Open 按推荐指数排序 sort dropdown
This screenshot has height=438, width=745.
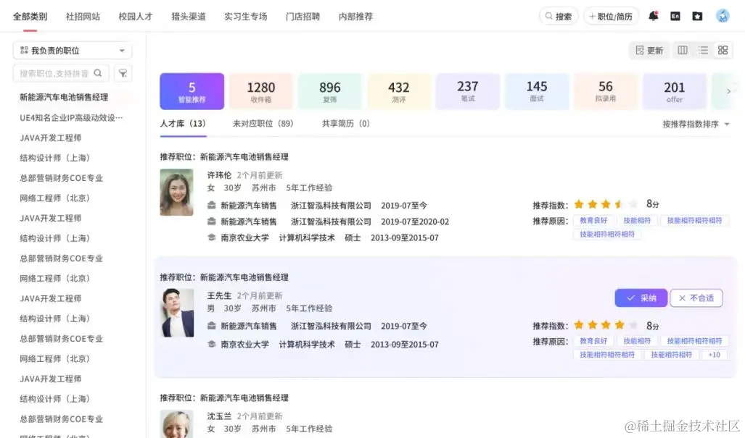click(x=696, y=125)
